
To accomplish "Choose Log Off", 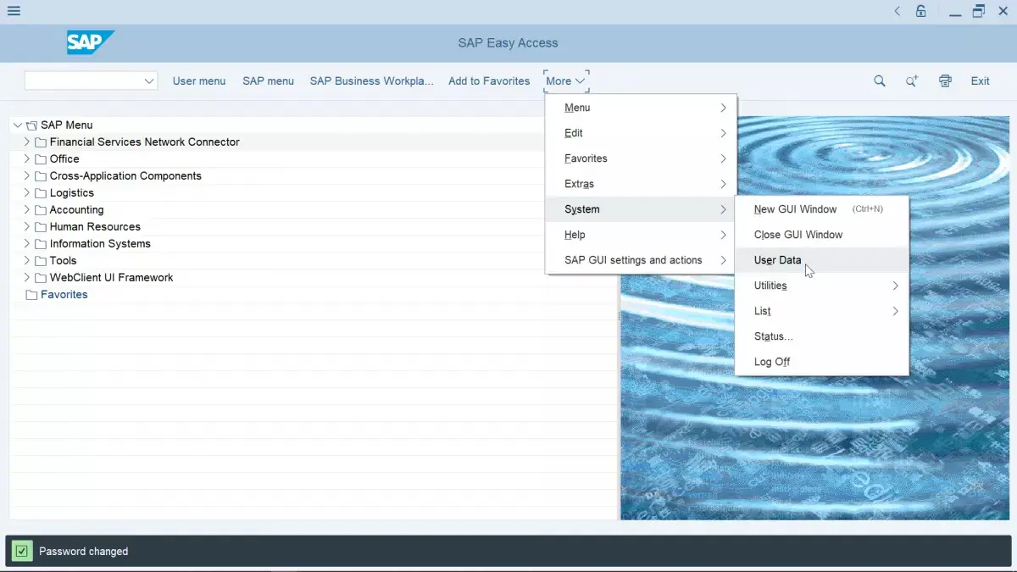I will click(x=821, y=362).
